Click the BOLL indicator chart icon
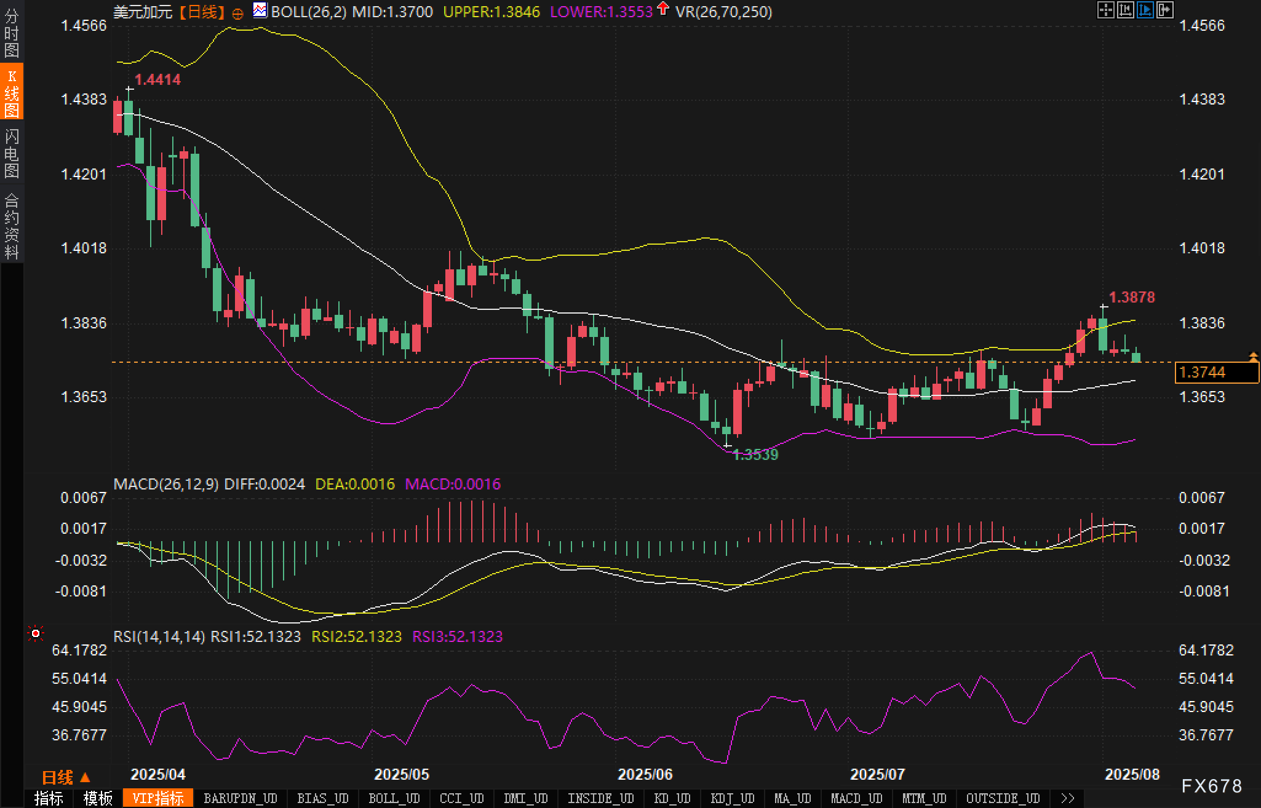1261x808 pixels. (260, 10)
